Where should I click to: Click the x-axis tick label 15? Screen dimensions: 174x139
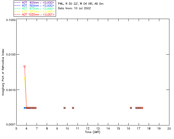point(118,128)
